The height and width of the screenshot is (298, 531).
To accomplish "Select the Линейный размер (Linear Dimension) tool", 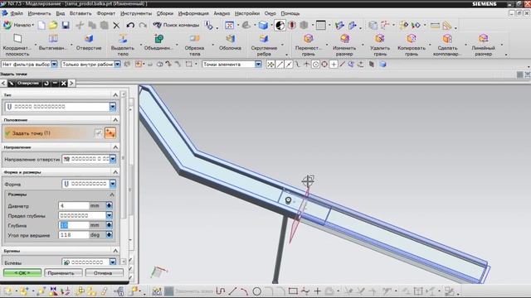I will click(483, 44).
